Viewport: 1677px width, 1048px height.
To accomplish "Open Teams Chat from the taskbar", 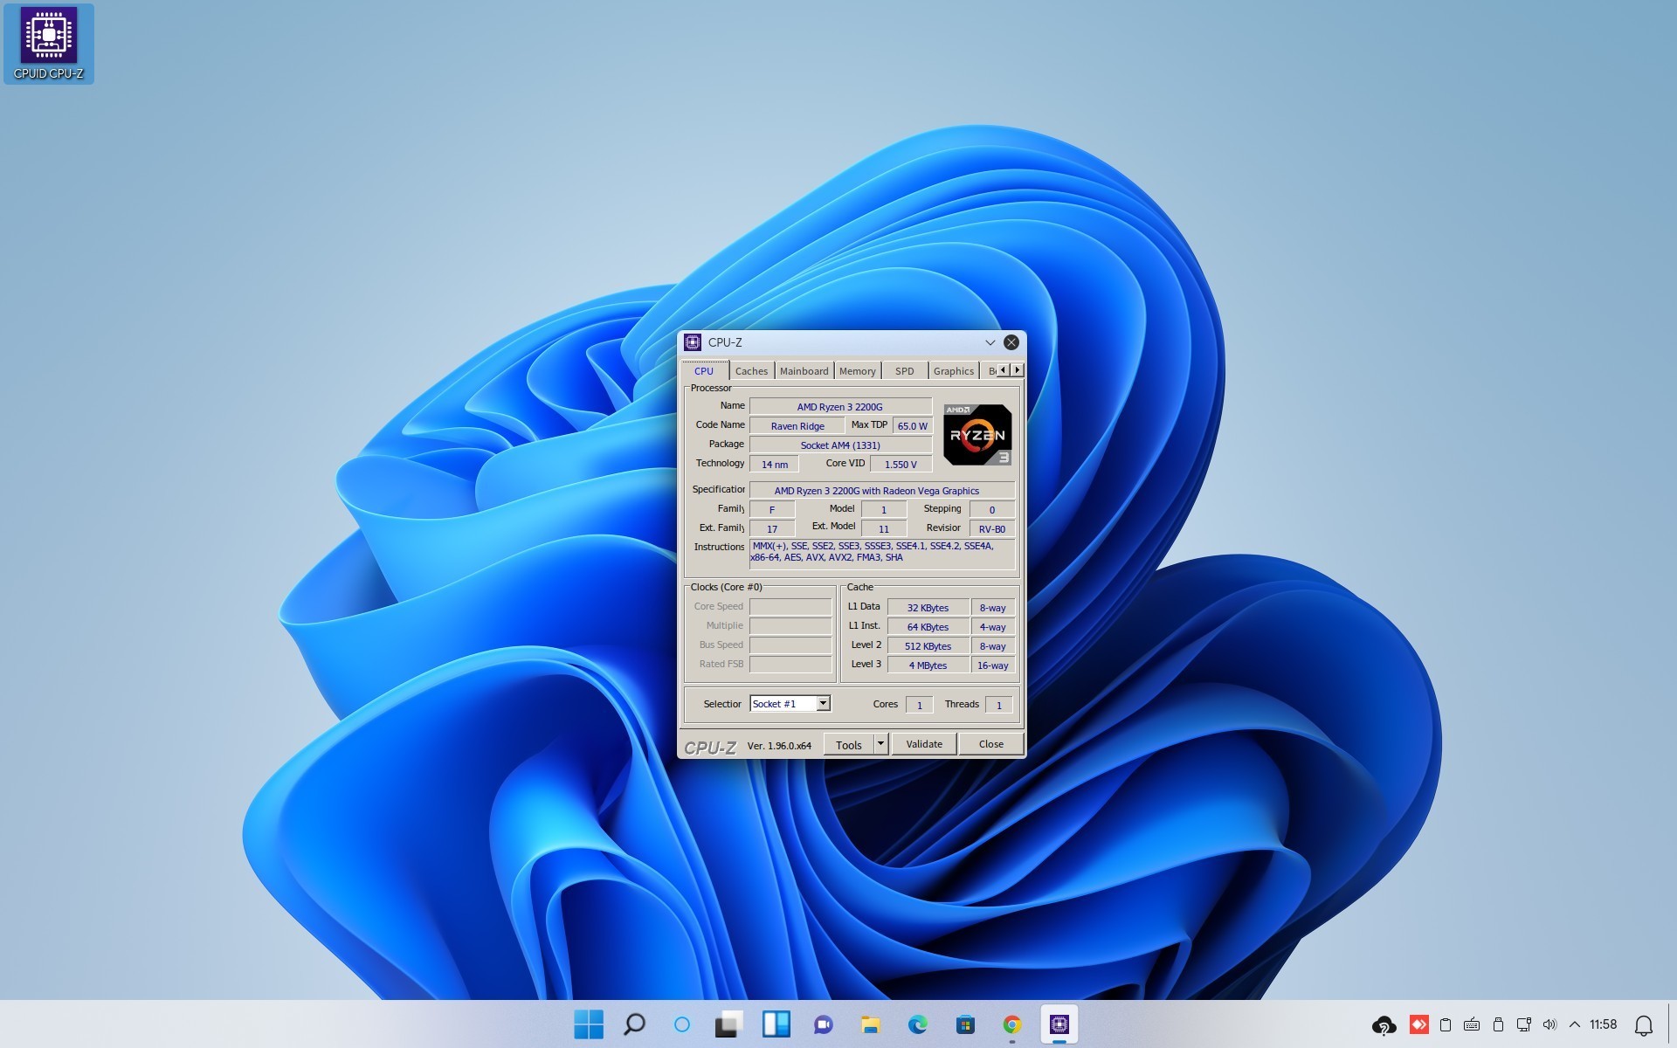I will (x=823, y=1024).
